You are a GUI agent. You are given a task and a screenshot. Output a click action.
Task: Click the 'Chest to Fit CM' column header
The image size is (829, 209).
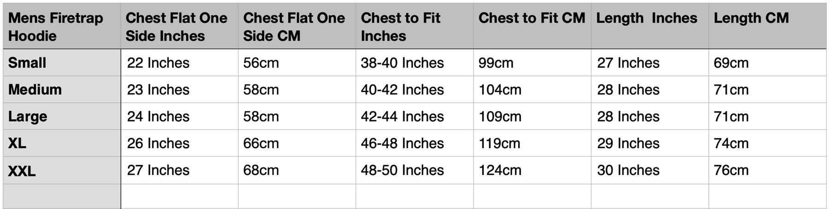(531, 18)
